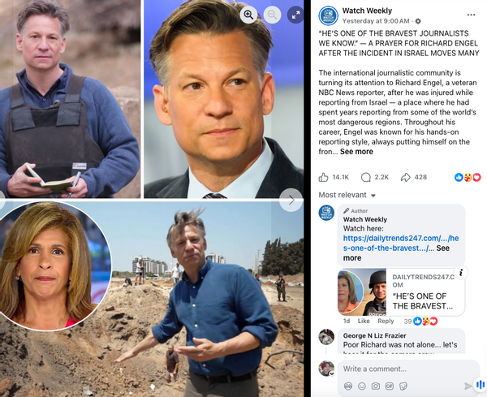Click Reply under Watch Weekly's comment

click(x=386, y=321)
